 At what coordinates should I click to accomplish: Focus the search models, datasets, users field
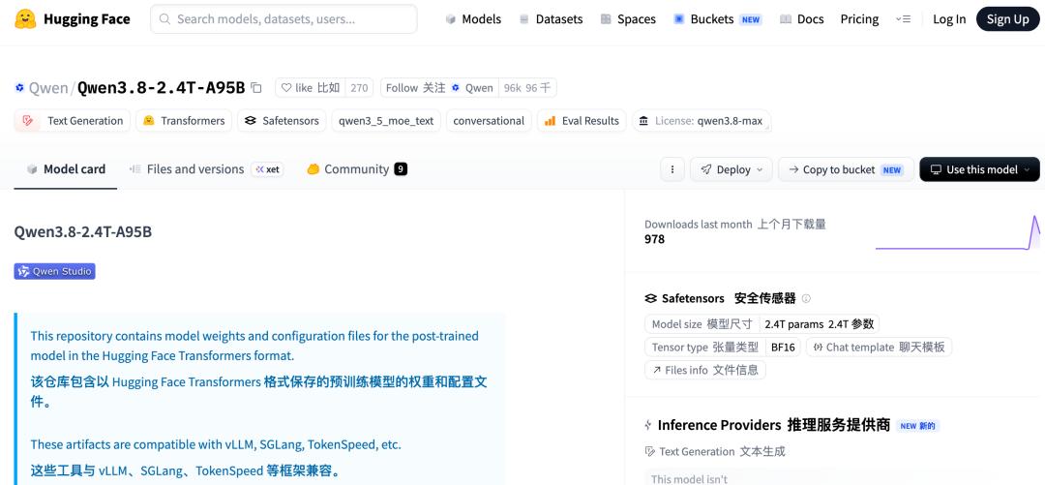click(x=284, y=19)
